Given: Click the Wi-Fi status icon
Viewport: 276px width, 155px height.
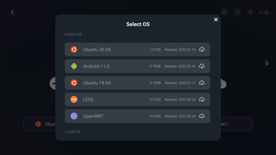Looking at the screenshot, I should click(250, 12).
